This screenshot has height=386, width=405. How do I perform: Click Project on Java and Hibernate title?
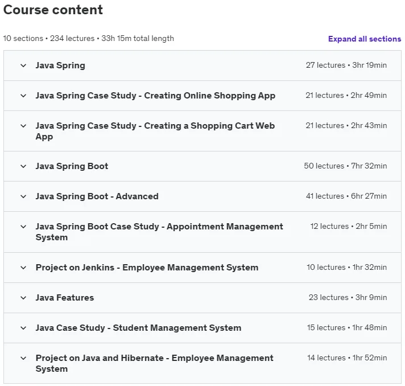pos(155,363)
